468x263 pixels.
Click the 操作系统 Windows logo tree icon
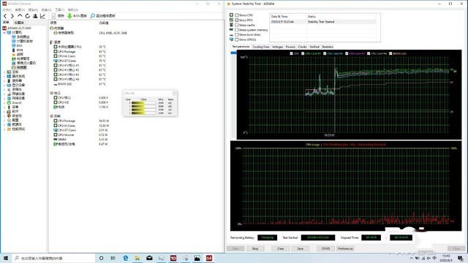[x=9, y=76]
